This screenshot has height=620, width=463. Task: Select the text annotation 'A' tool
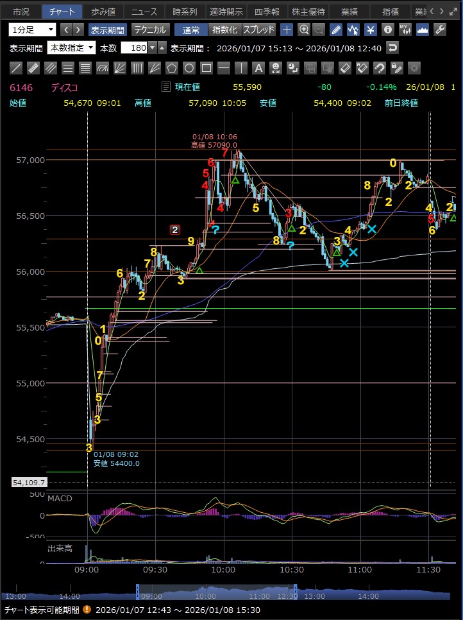point(258,68)
